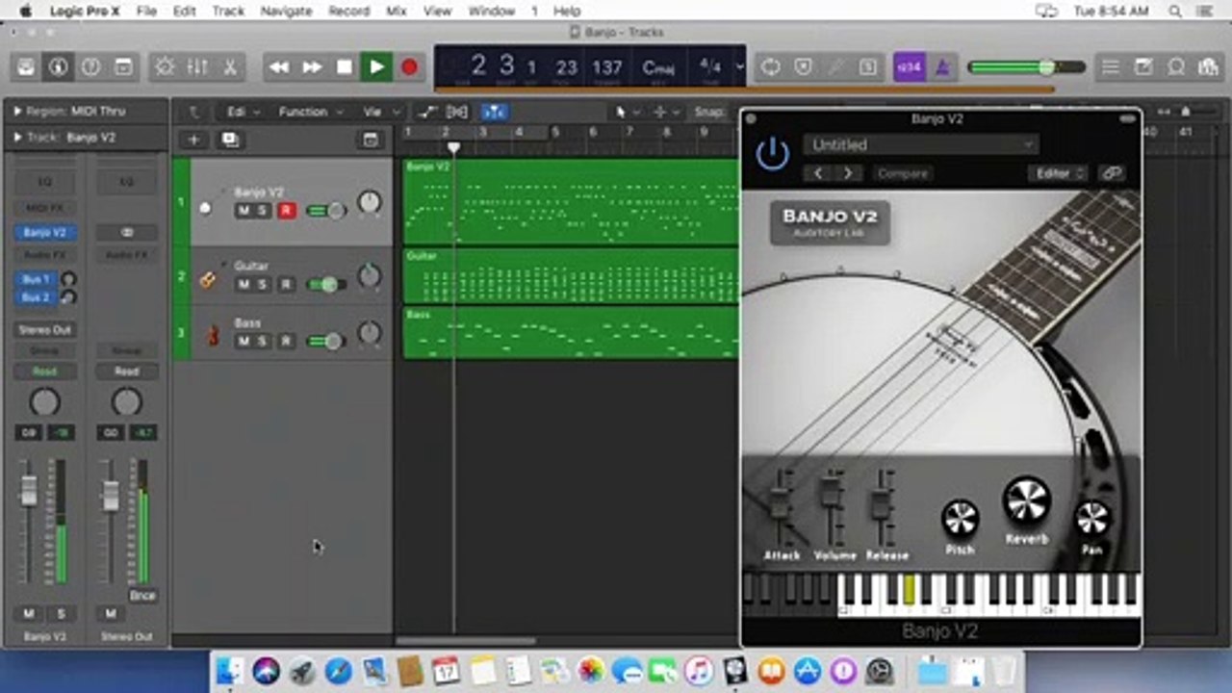This screenshot has width=1232, height=693.
Task: Select the Banjo V2 MIDI region
Action: pyautogui.click(x=571, y=202)
